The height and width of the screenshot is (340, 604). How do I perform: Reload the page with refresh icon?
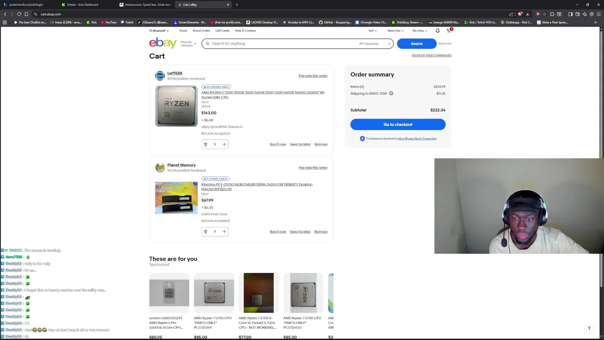19,14
